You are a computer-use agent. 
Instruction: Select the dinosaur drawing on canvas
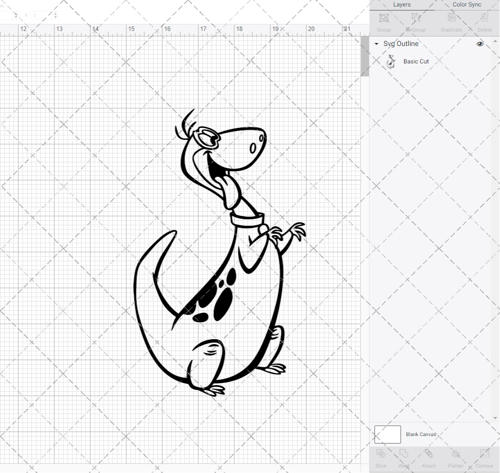pyautogui.click(x=219, y=253)
